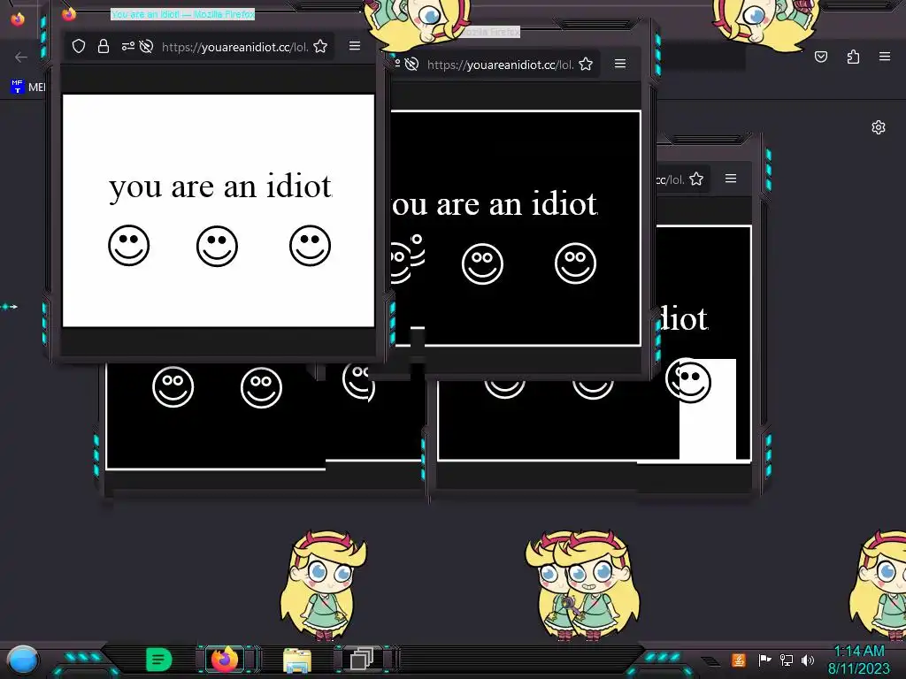Click the network icon in the system tray
The image size is (906, 679).
pos(787,660)
